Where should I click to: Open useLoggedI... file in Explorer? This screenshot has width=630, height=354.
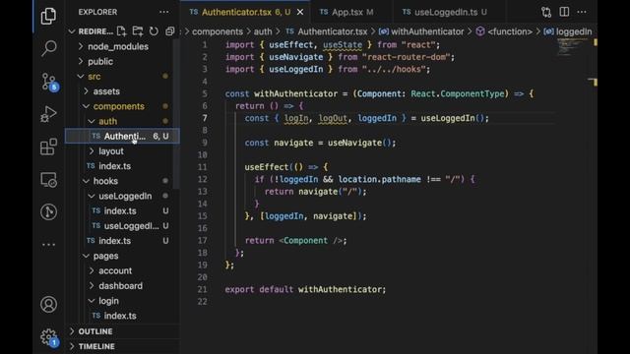point(131,226)
